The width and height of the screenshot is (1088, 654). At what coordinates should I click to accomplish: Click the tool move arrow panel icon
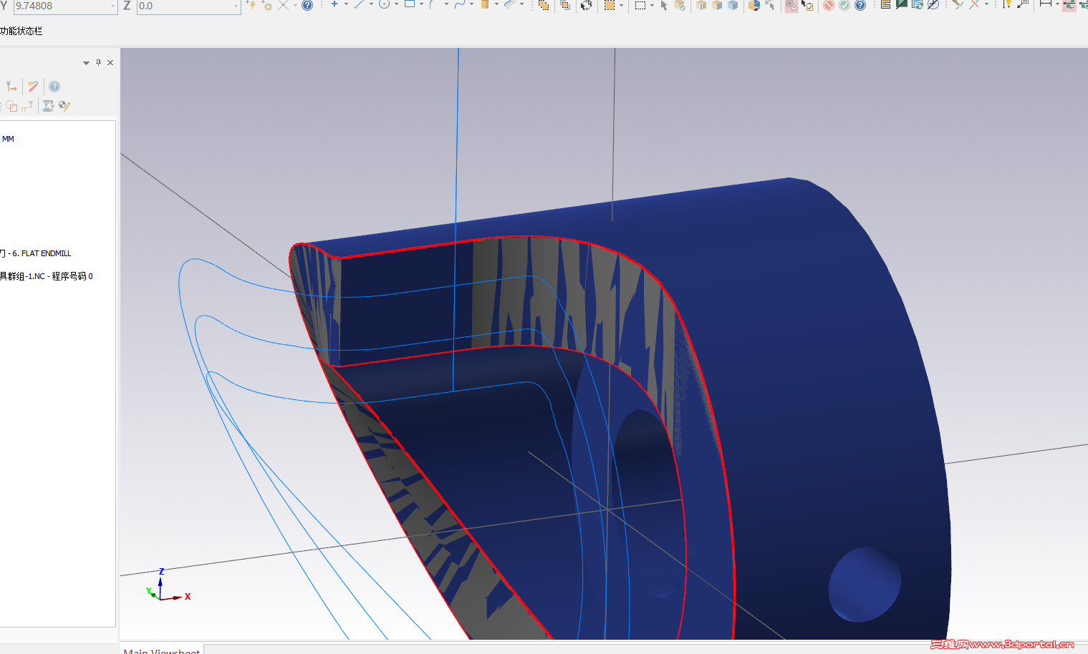(11, 87)
